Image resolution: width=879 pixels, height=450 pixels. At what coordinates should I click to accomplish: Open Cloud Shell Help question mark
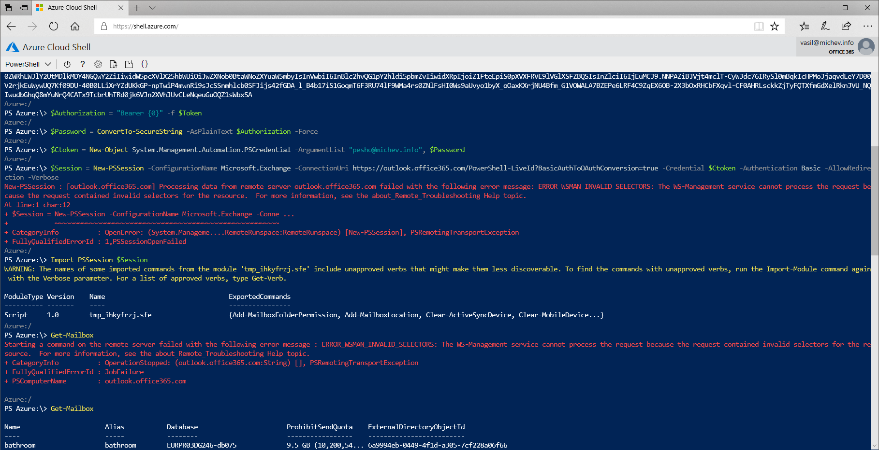tap(83, 64)
